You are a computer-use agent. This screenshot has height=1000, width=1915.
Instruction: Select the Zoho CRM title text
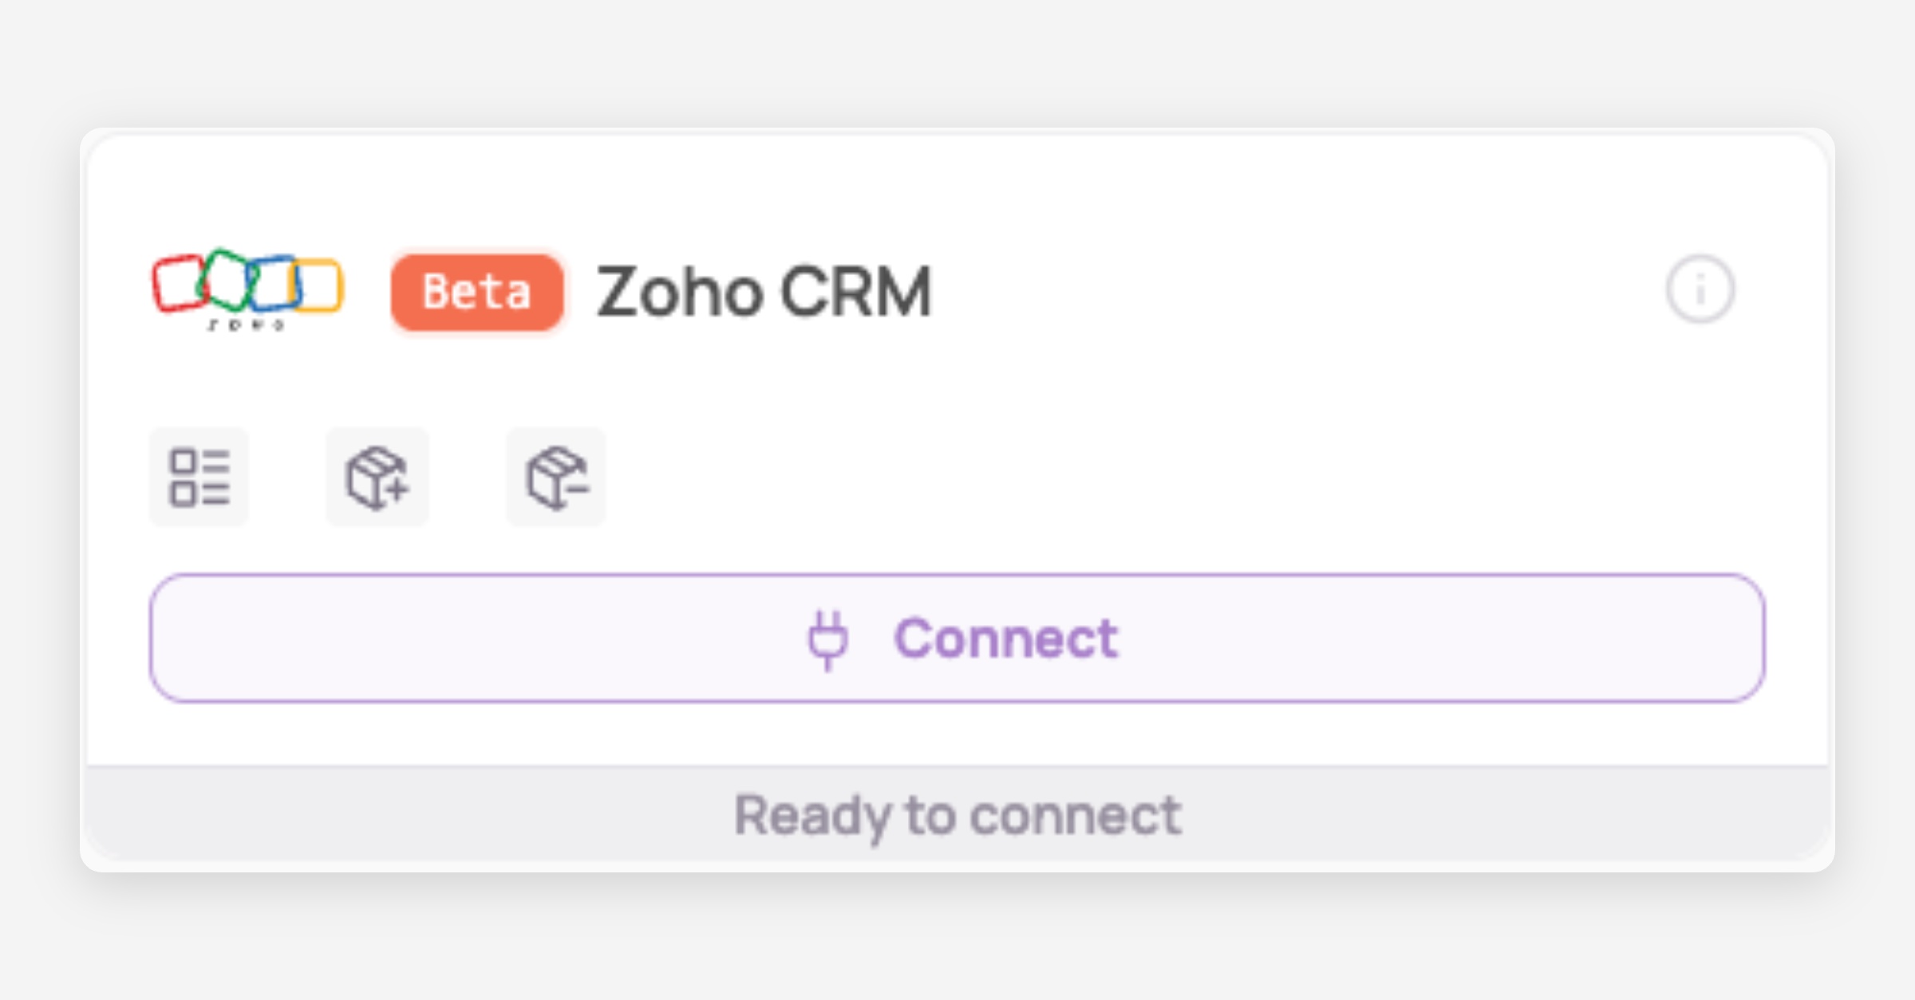point(764,292)
